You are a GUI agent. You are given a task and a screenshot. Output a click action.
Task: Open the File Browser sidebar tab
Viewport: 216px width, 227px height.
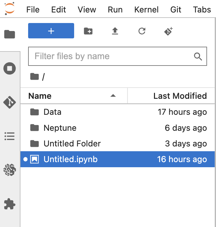(x=10, y=34)
